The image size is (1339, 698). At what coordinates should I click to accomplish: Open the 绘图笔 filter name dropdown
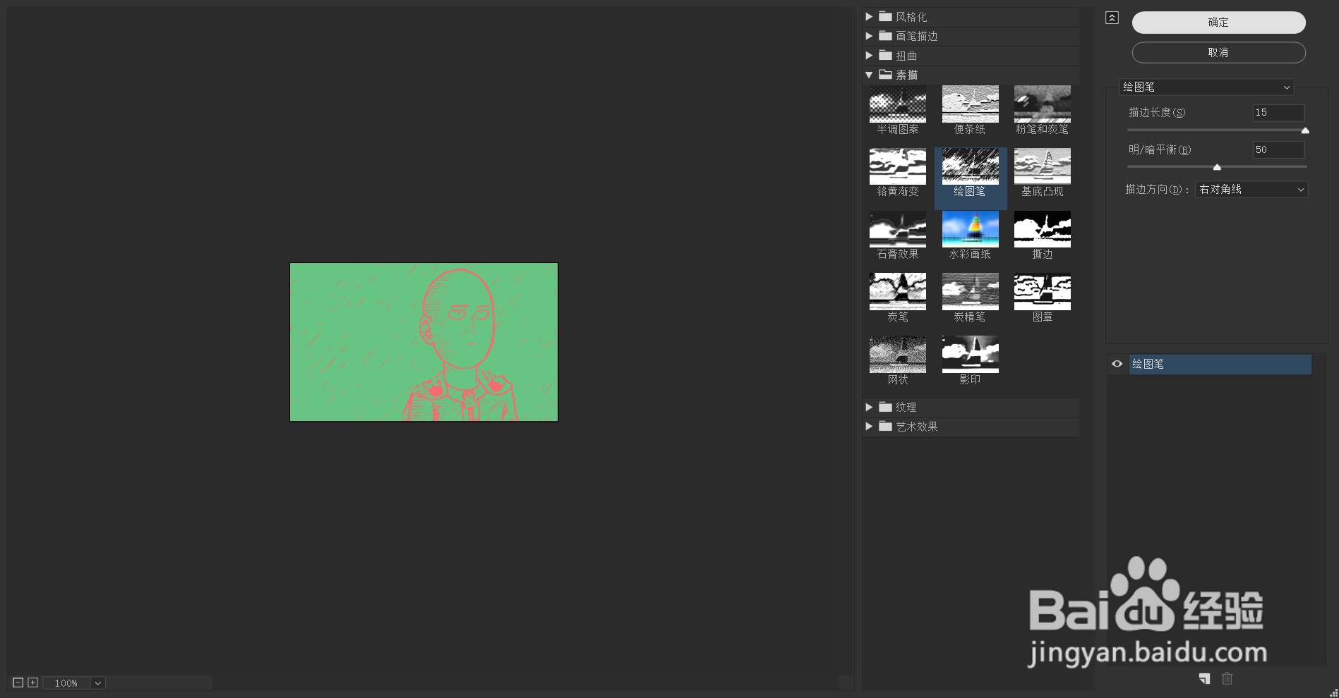[1206, 87]
